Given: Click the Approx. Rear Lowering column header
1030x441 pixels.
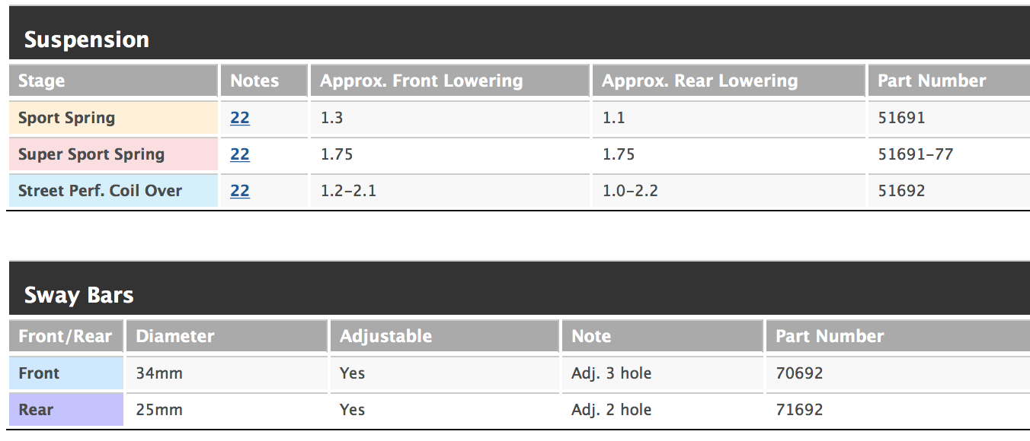Looking at the screenshot, I should 699,81.
